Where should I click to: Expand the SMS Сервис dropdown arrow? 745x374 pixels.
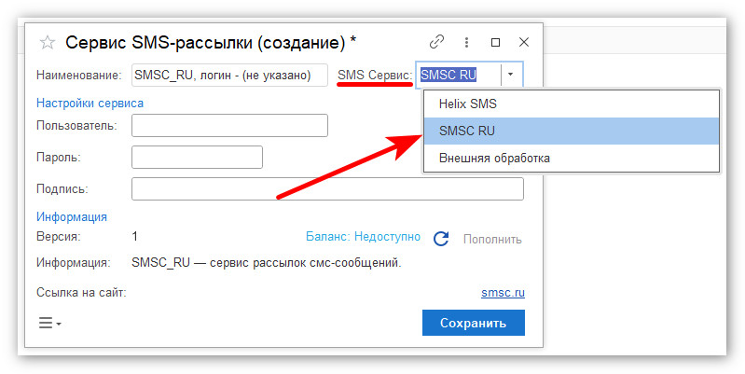[511, 75]
